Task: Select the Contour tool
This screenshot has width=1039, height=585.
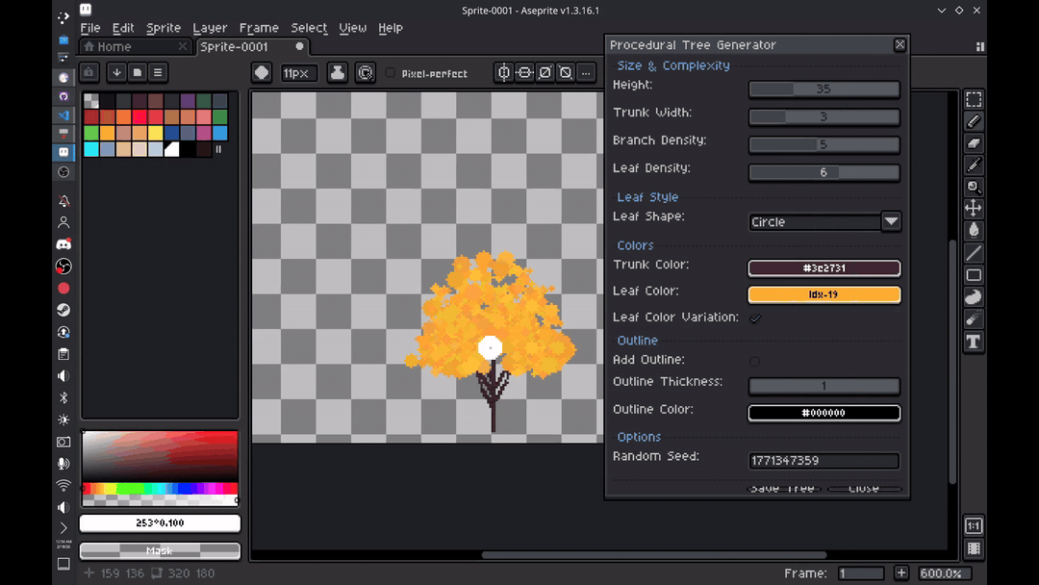Action: (974, 297)
